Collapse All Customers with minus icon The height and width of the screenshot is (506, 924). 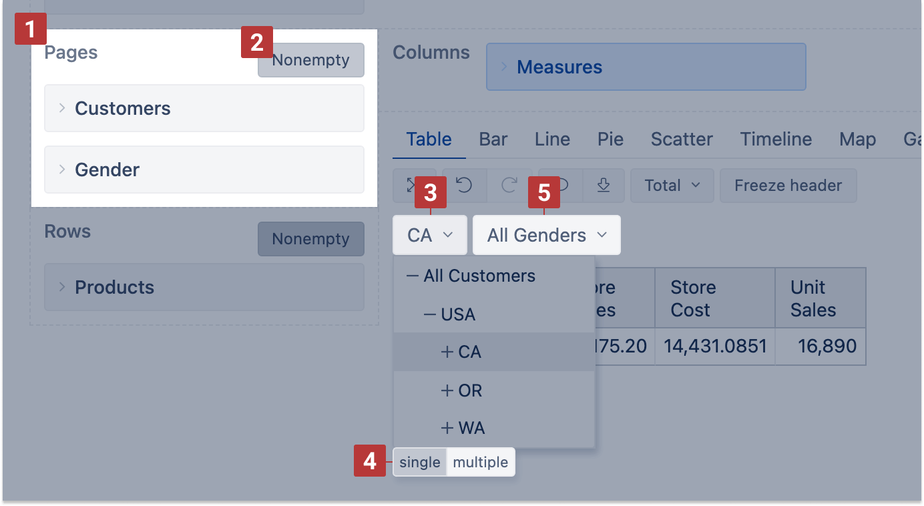[x=413, y=276]
